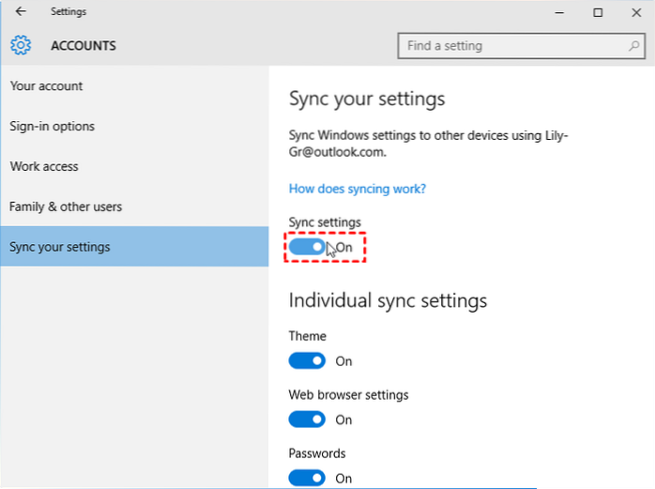Select Work access in the sidebar
This screenshot has height=489, width=655.
coord(44,167)
